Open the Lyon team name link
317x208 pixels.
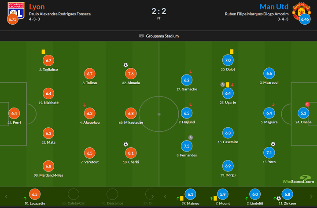(x=37, y=7)
